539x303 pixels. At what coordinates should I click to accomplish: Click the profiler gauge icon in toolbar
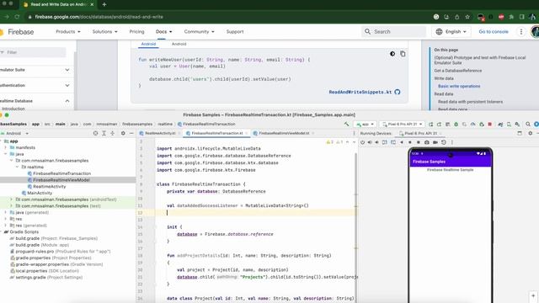point(473,124)
